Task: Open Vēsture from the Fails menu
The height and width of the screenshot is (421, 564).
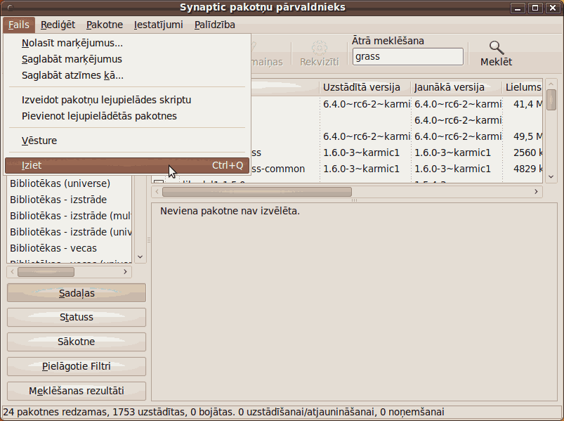Action: (127, 141)
